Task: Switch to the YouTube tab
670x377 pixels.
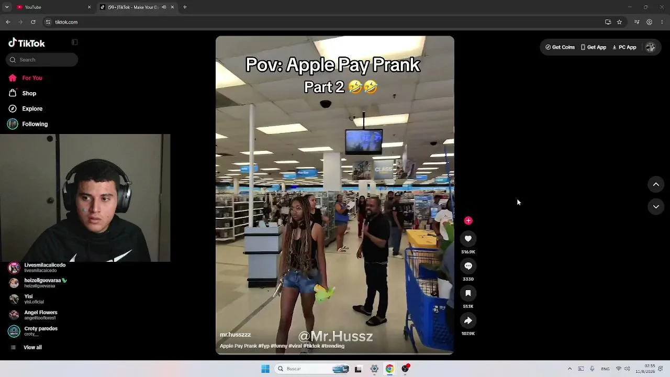Action: (54, 7)
